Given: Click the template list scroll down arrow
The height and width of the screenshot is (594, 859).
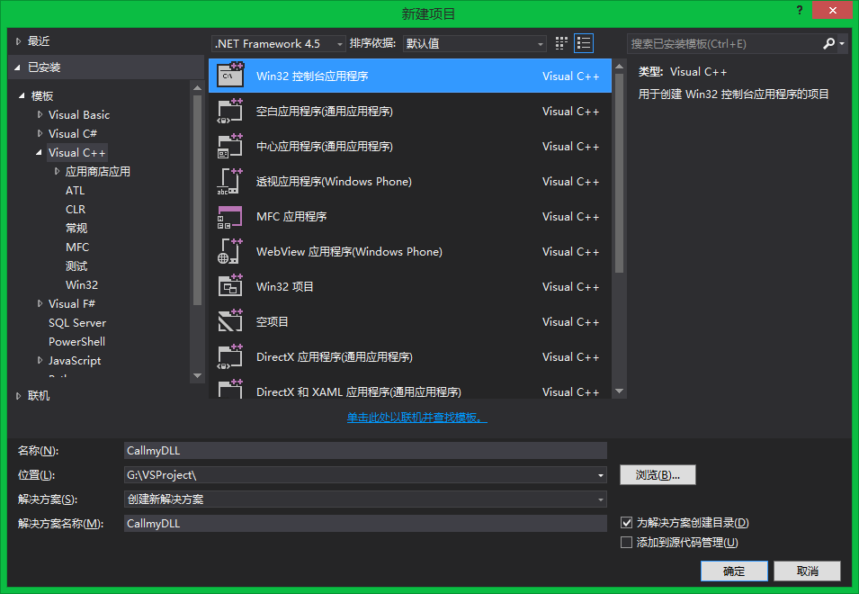Looking at the screenshot, I should (x=619, y=391).
